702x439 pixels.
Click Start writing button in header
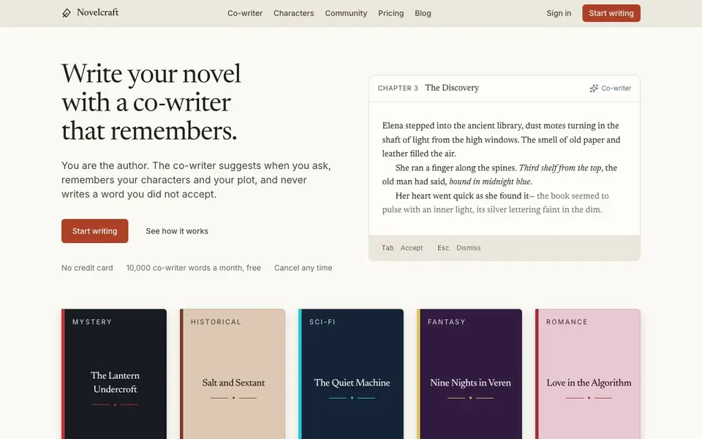[x=611, y=13]
